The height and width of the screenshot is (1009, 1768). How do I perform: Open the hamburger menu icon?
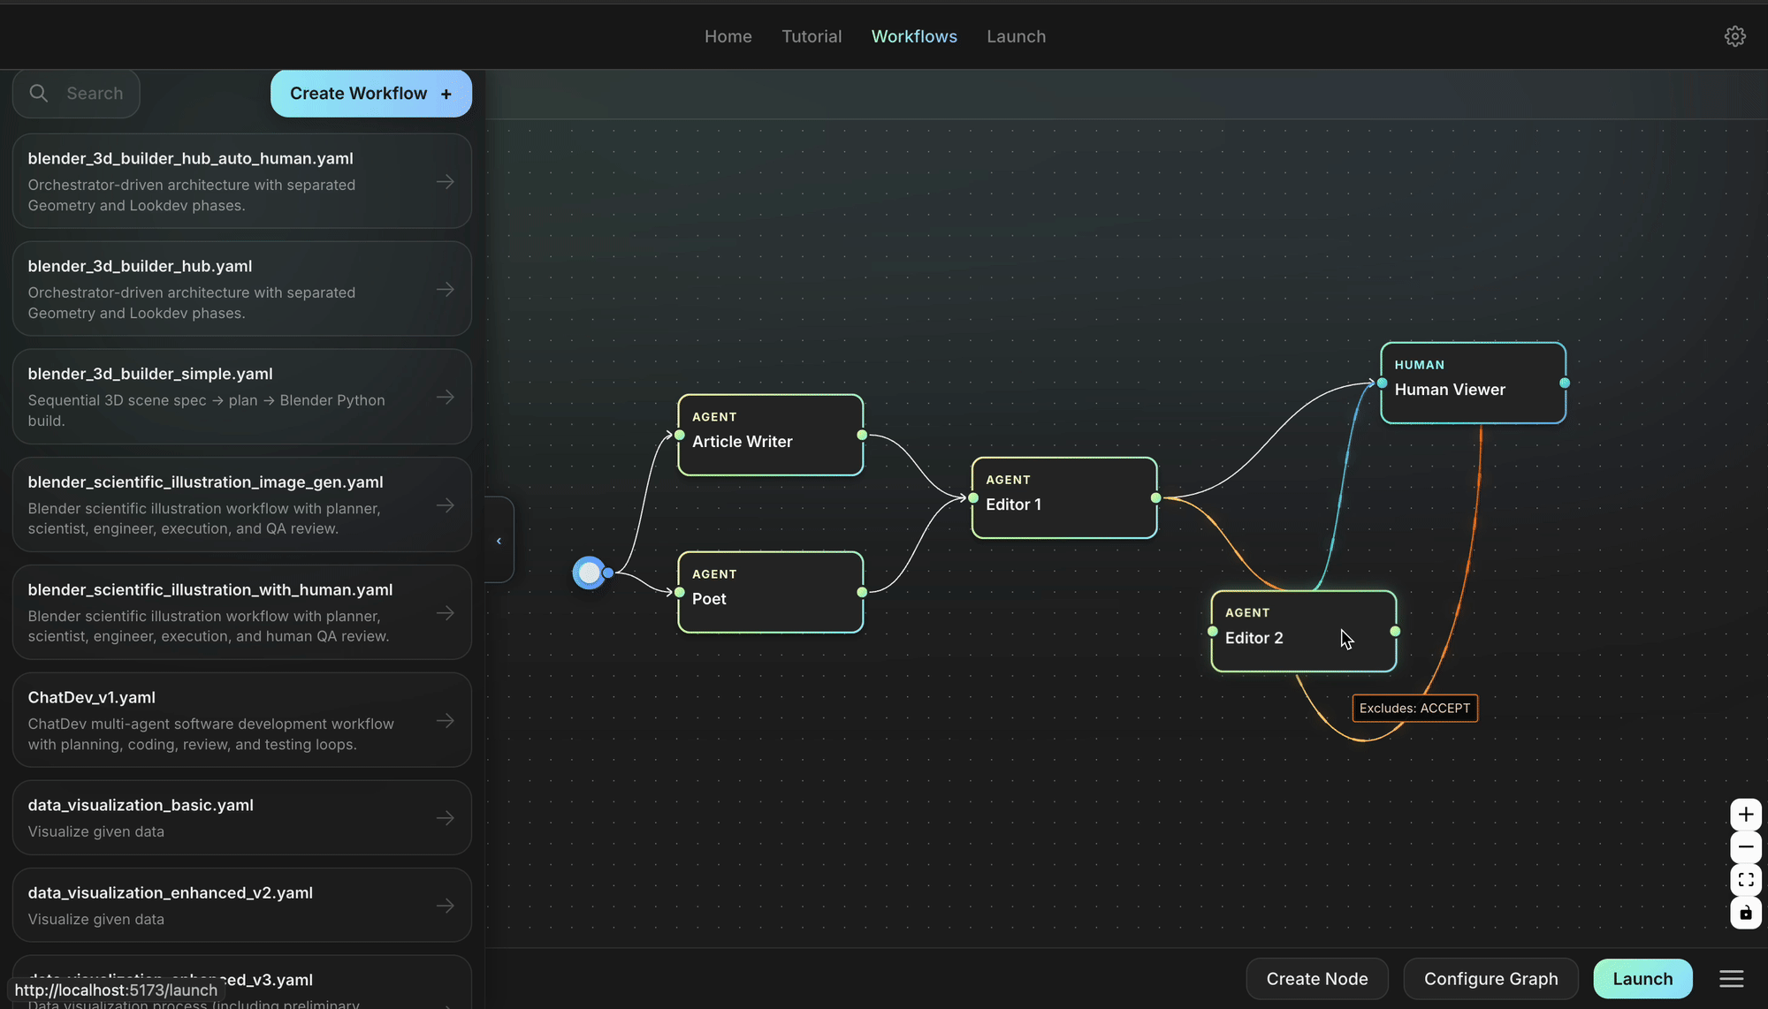pos(1731,978)
